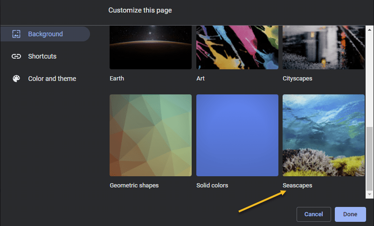This screenshot has height=226, width=374.
Task: Choose the Solid colors blue swatch
Action: 237,135
